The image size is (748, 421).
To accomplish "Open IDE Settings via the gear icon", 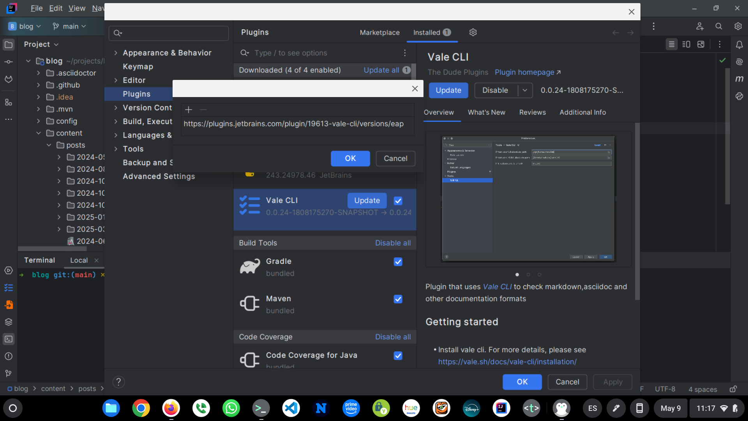I will point(738,26).
